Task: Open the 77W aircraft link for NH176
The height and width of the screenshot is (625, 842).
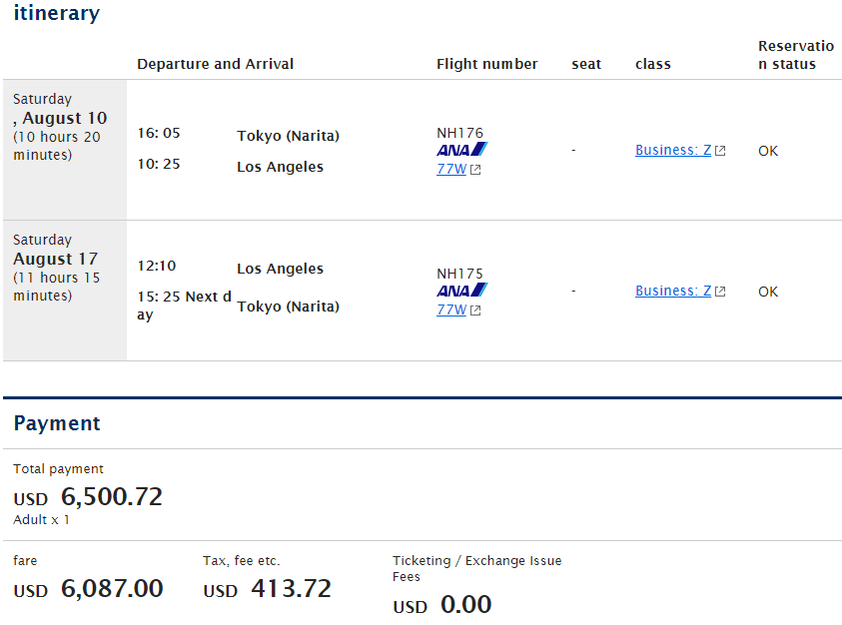Action: (451, 169)
